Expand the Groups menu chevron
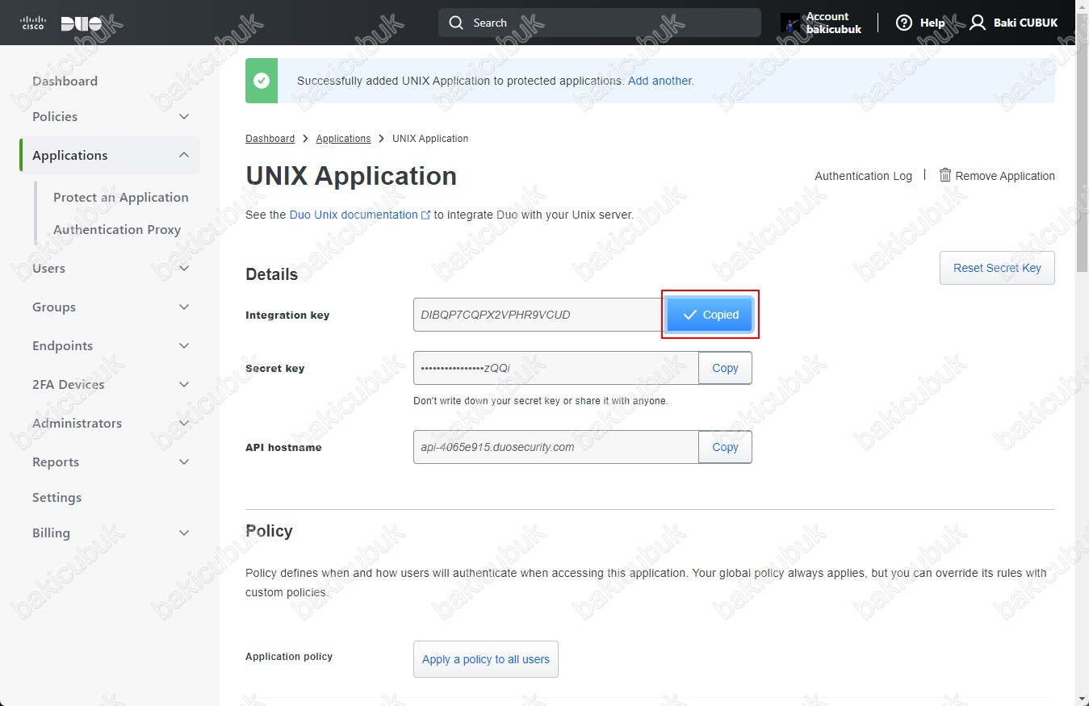Image resolution: width=1089 pixels, height=706 pixels. [184, 307]
